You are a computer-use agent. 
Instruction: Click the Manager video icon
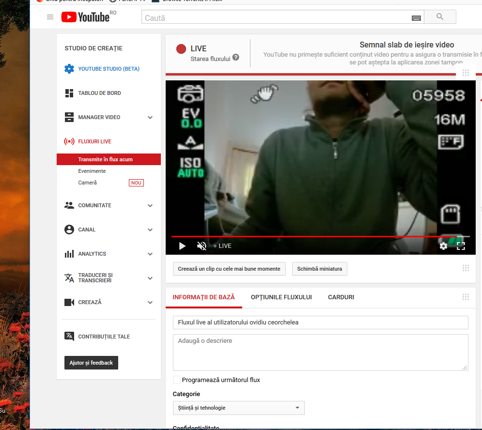coord(69,117)
